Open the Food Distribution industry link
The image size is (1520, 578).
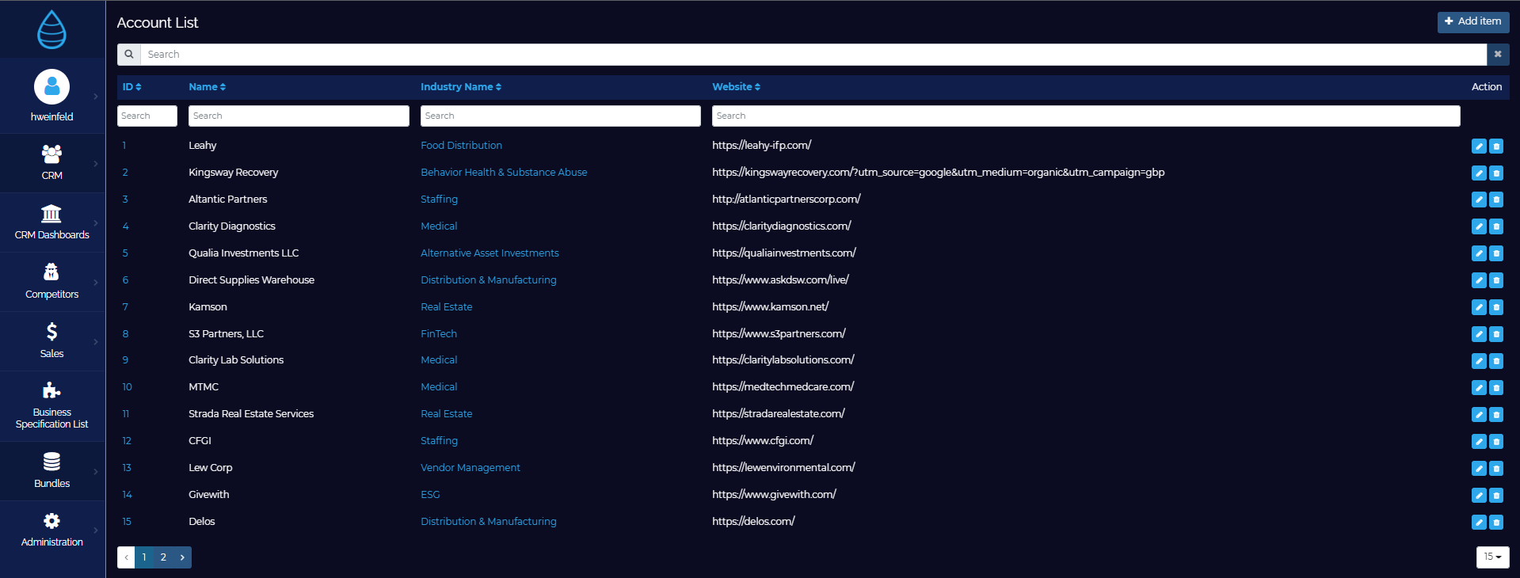click(461, 146)
